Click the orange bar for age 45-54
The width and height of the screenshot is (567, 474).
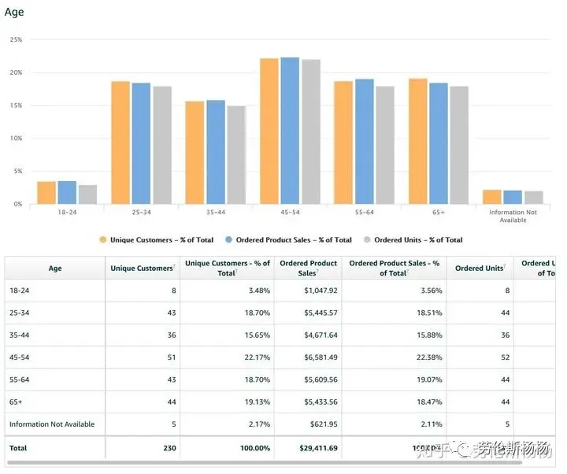[x=269, y=131]
